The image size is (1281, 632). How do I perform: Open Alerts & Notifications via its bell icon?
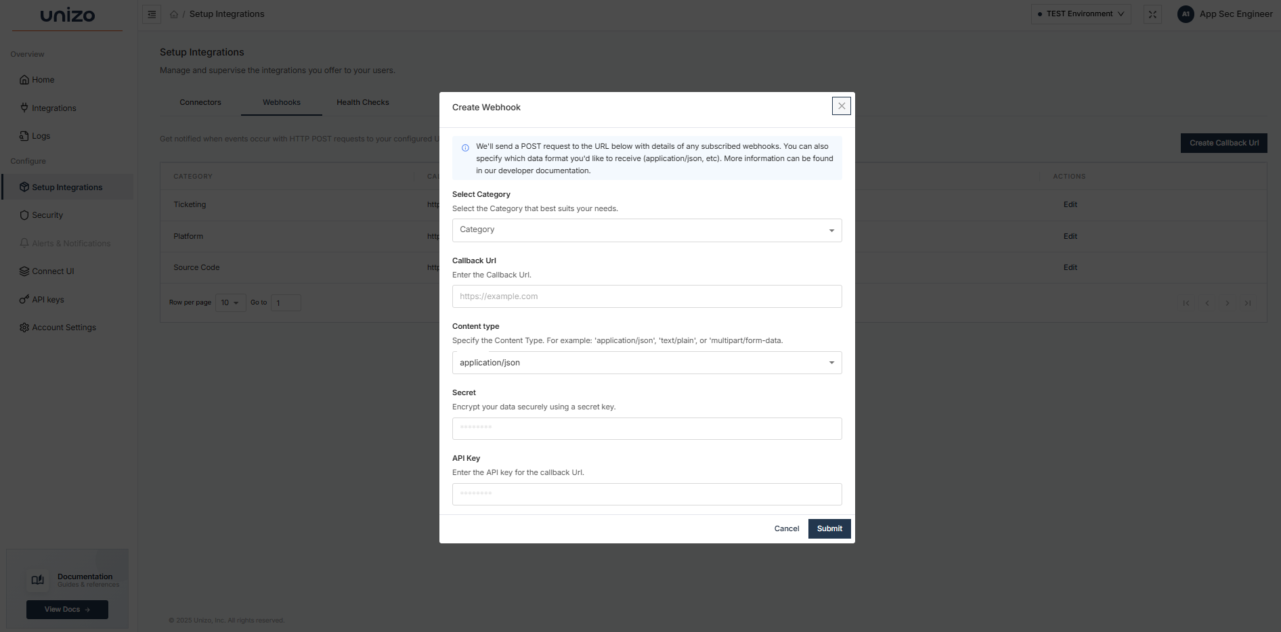[24, 243]
